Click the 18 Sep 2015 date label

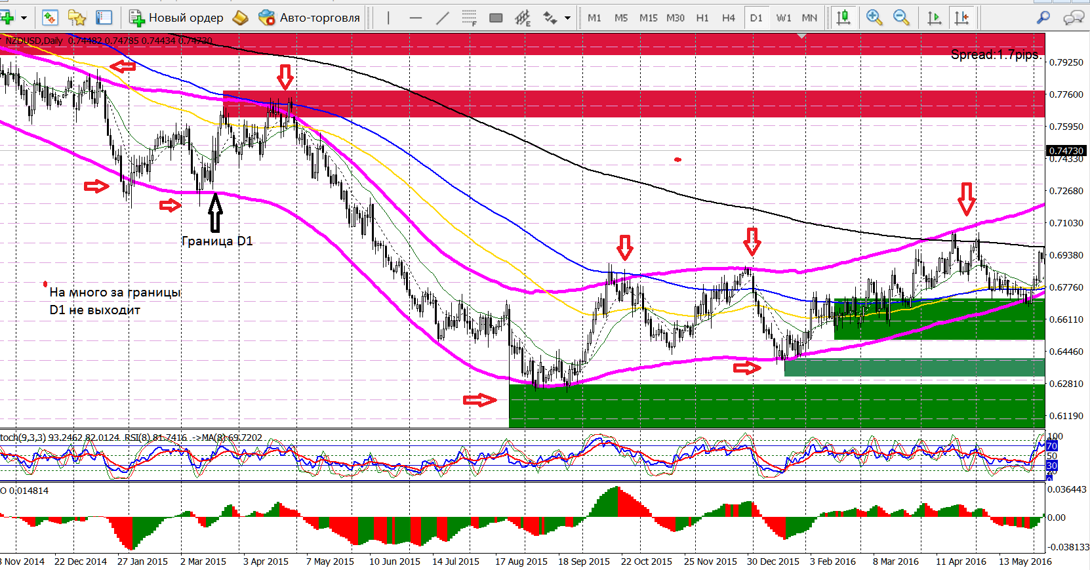click(x=584, y=561)
